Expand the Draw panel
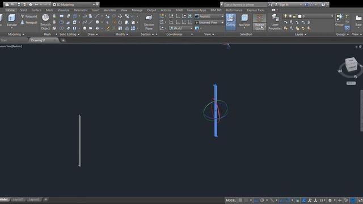Viewport: 363px width, 204px height. coord(92,34)
